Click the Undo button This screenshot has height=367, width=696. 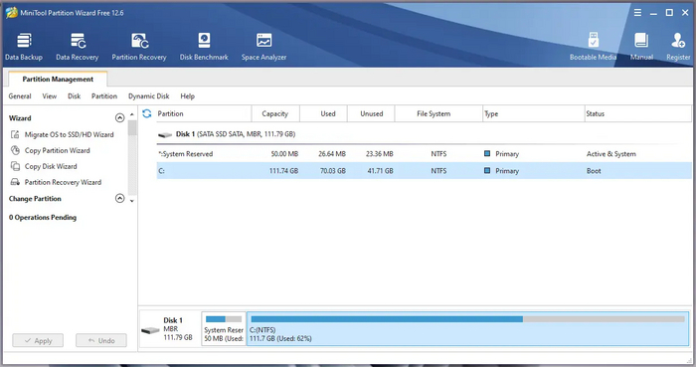point(101,341)
